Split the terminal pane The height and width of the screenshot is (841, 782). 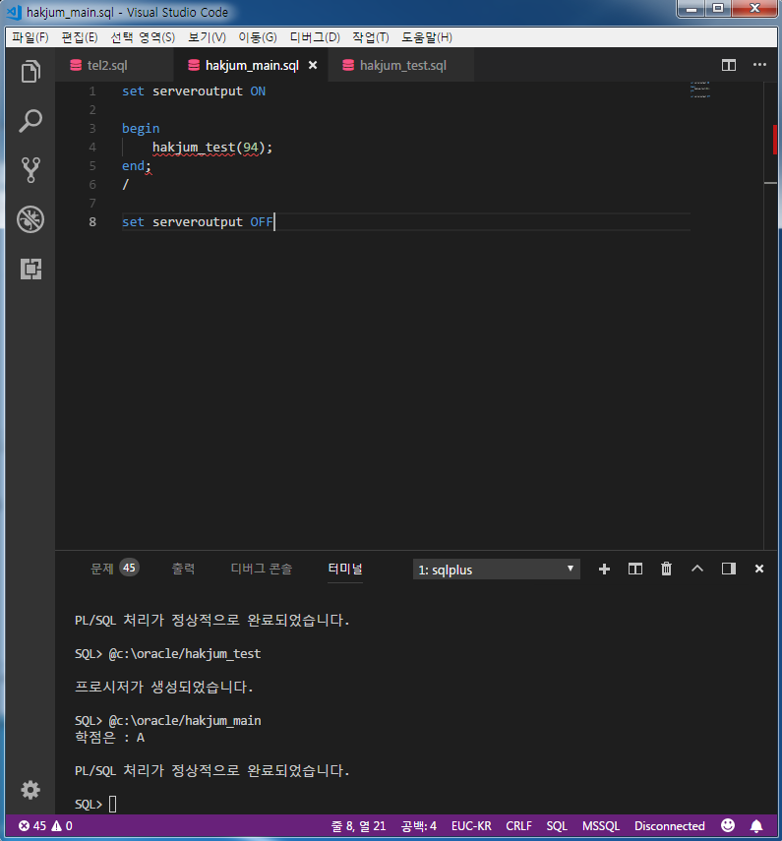pos(635,570)
